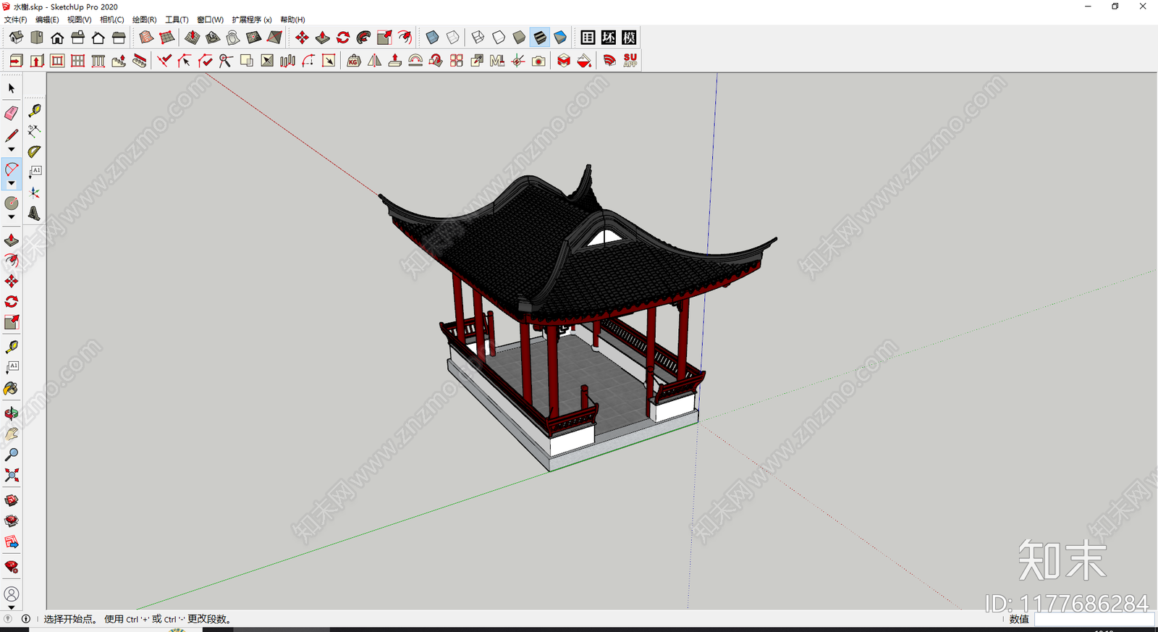
Task: Switch to Iso view icon
Action: [16, 38]
